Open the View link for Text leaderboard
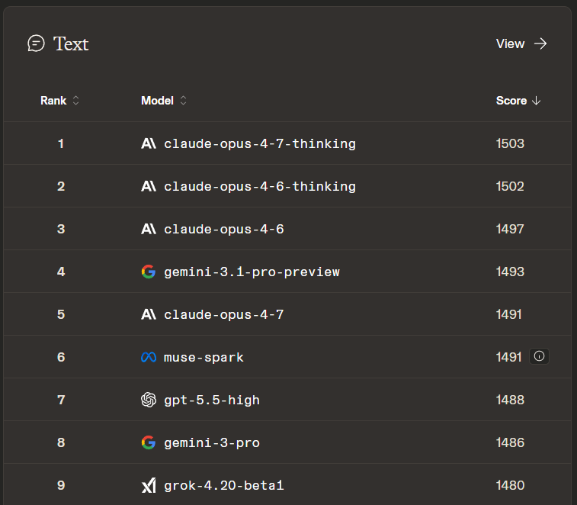Screen dimensions: 577x505 pos(521,43)
